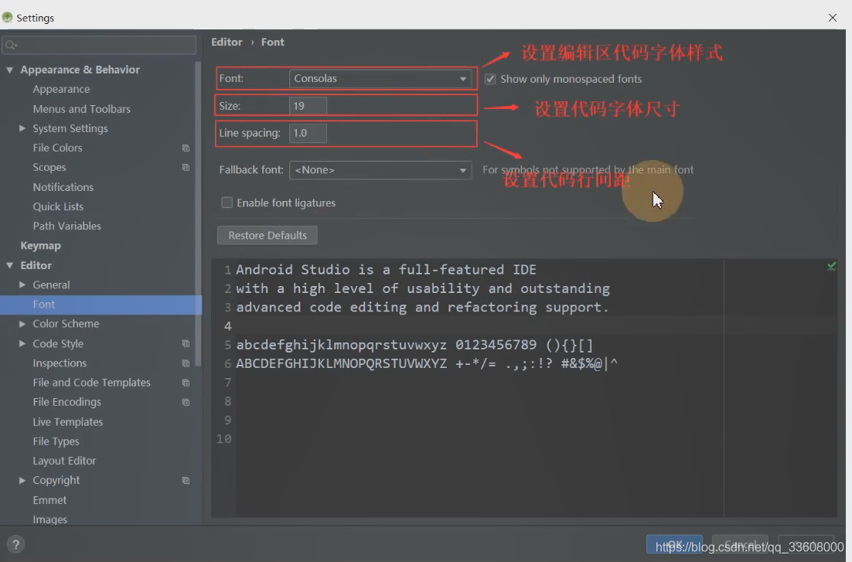This screenshot has height=562, width=852.
Task: Select Scopes in settings tree
Action: (x=49, y=168)
